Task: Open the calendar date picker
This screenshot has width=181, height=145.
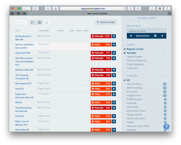Action: 155,36
